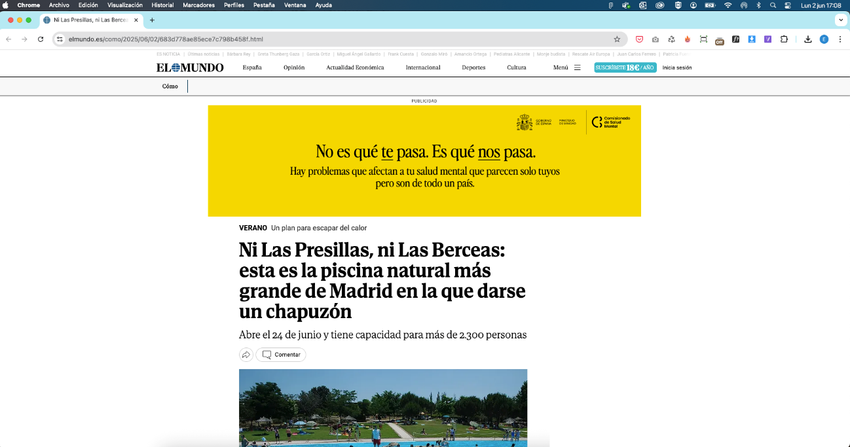850x447 pixels.
Task: Click the Pocket extension icon
Action: [x=639, y=39]
